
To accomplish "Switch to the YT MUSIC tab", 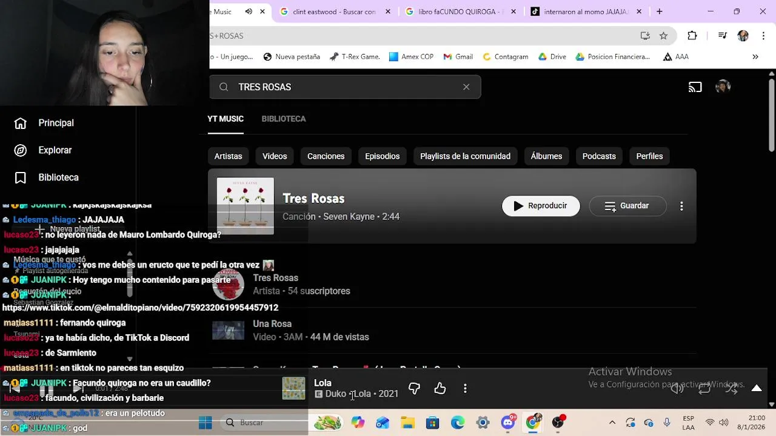I will (226, 119).
